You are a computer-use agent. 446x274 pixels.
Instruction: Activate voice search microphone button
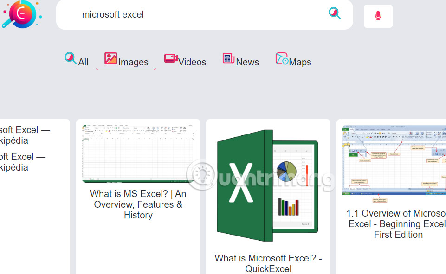tap(378, 16)
